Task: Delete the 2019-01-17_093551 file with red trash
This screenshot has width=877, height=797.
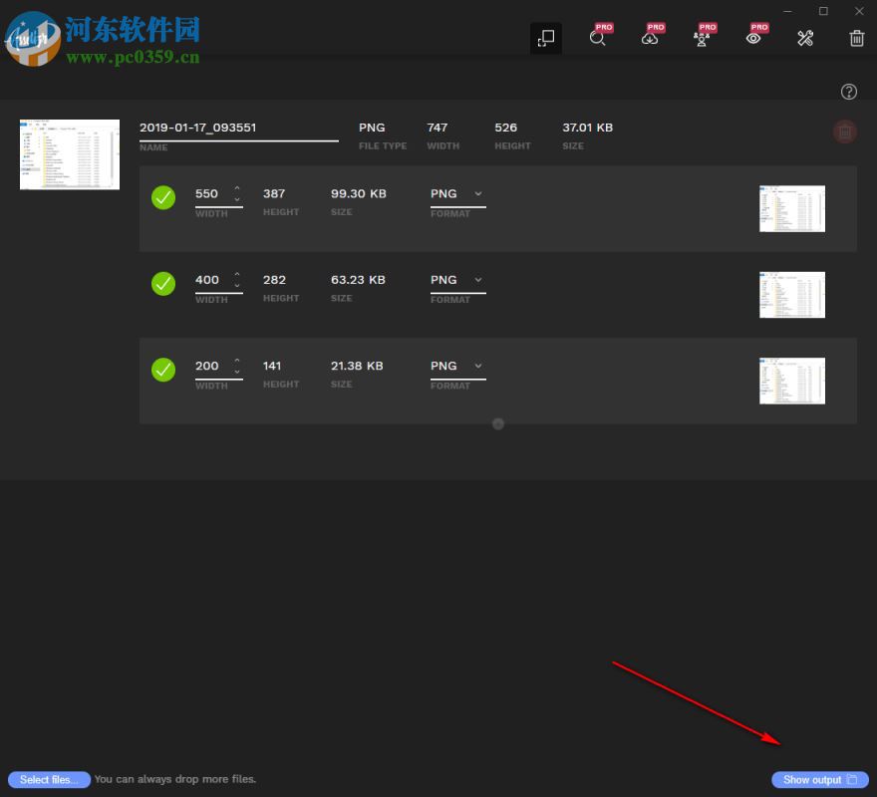Action: tap(844, 132)
